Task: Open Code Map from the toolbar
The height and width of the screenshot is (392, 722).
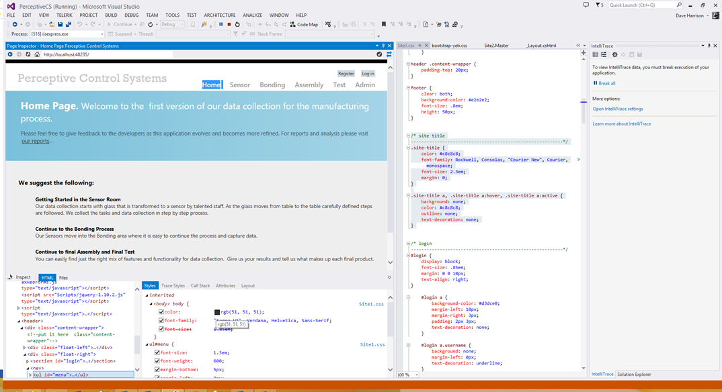Action: (x=305, y=23)
